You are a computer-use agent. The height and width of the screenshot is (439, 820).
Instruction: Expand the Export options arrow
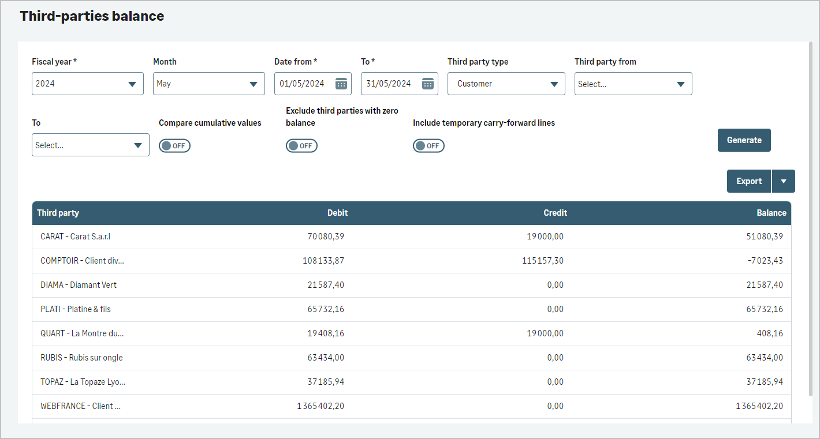[784, 181]
